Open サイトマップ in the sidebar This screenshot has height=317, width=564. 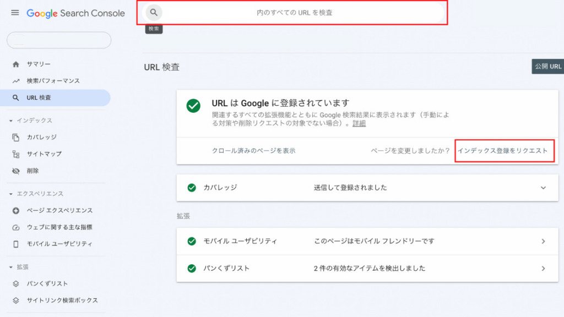pos(44,154)
